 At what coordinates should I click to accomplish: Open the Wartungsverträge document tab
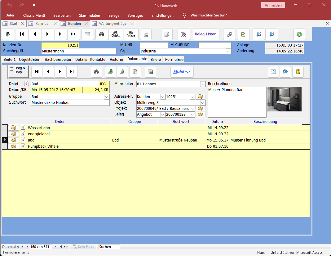[x=113, y=24]
